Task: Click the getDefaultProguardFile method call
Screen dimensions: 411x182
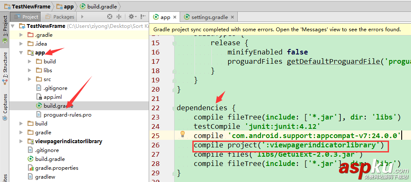Action: pyautogui.click(x=333, y=62)
